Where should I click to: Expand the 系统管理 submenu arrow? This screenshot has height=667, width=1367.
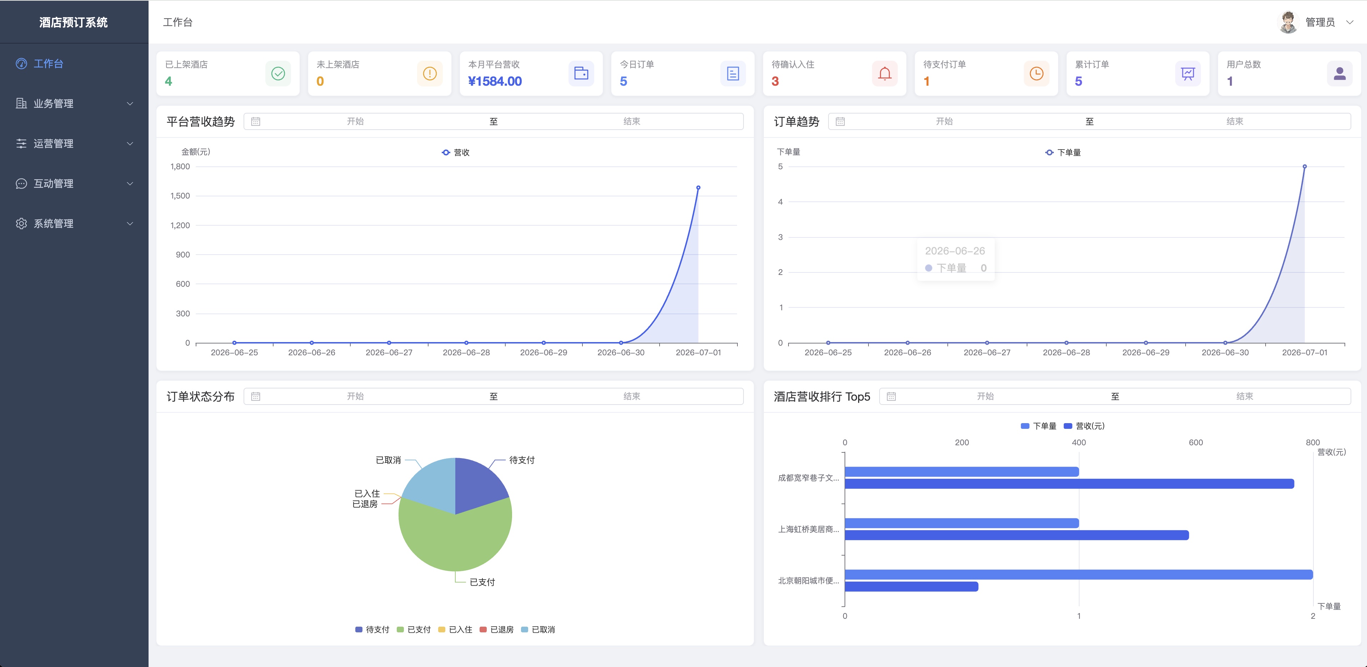tap(130, 224)
